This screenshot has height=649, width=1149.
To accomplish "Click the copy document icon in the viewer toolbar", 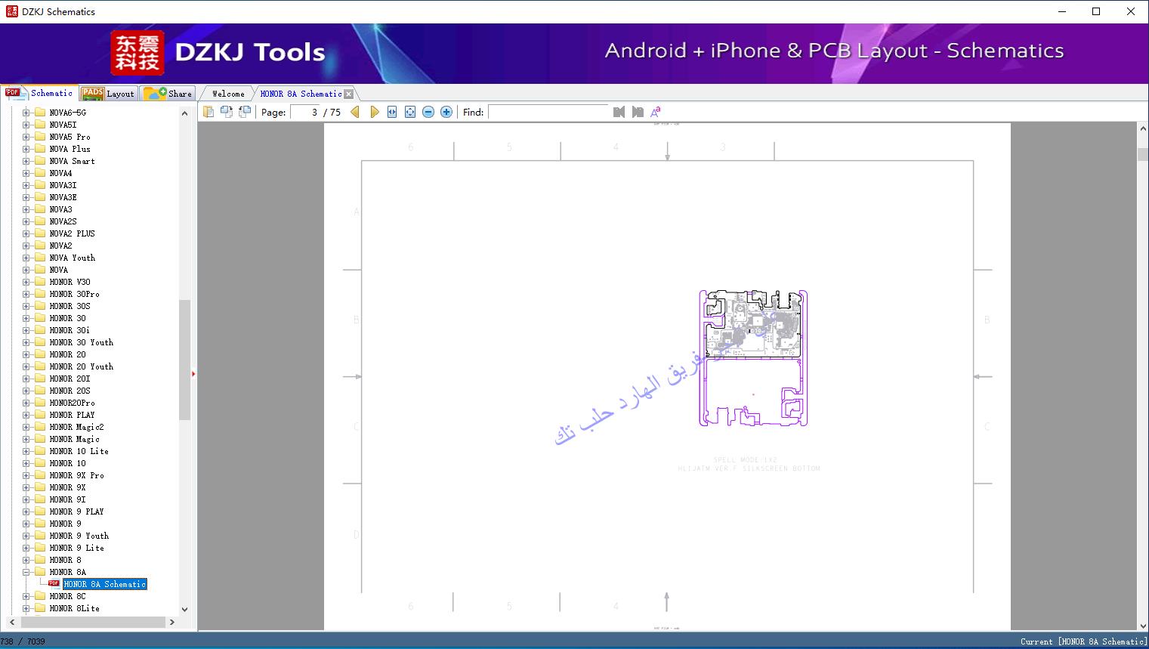I will point(208,112).
